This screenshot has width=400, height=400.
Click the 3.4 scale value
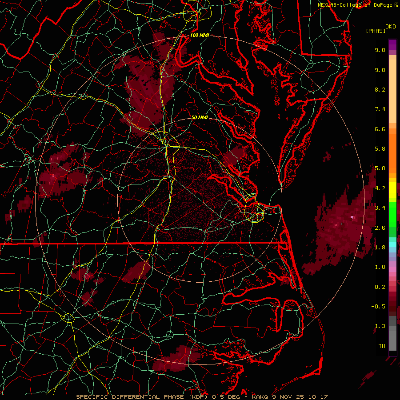pos(380,208)
